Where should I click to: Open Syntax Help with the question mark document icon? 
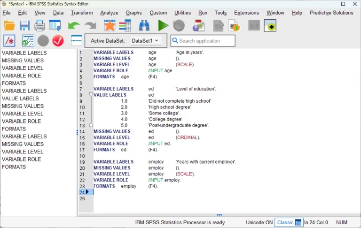pyautogui.click(x=199, y=25)
